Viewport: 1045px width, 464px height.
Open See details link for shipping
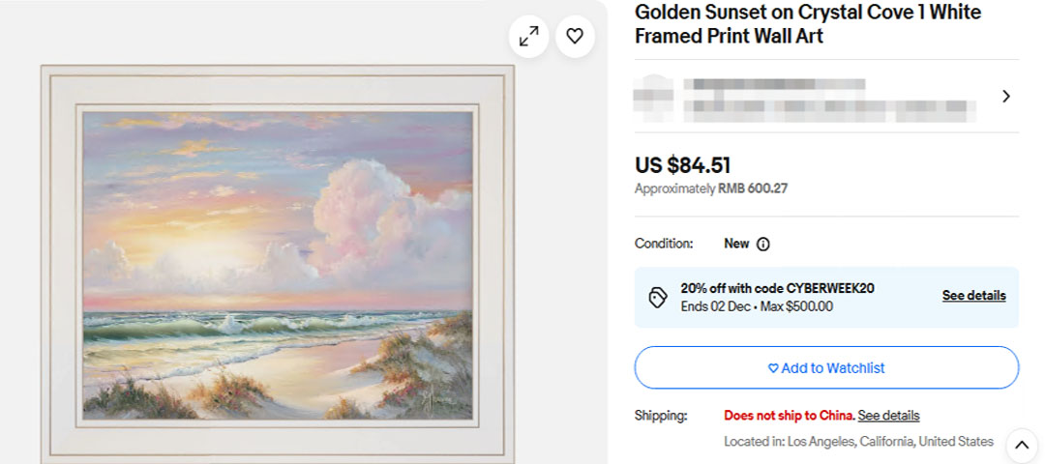(x=888, y=416)
